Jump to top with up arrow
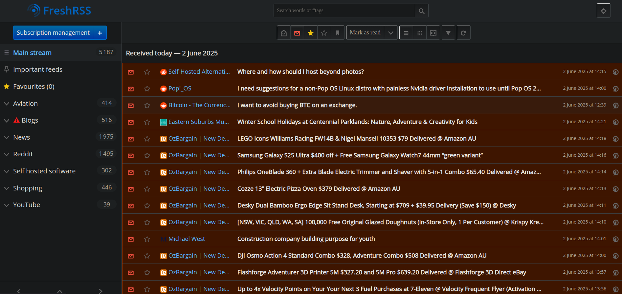 [60, 291]
